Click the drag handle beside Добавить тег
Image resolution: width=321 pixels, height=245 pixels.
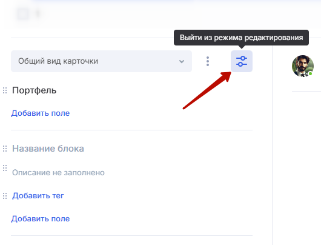point(5,196)
